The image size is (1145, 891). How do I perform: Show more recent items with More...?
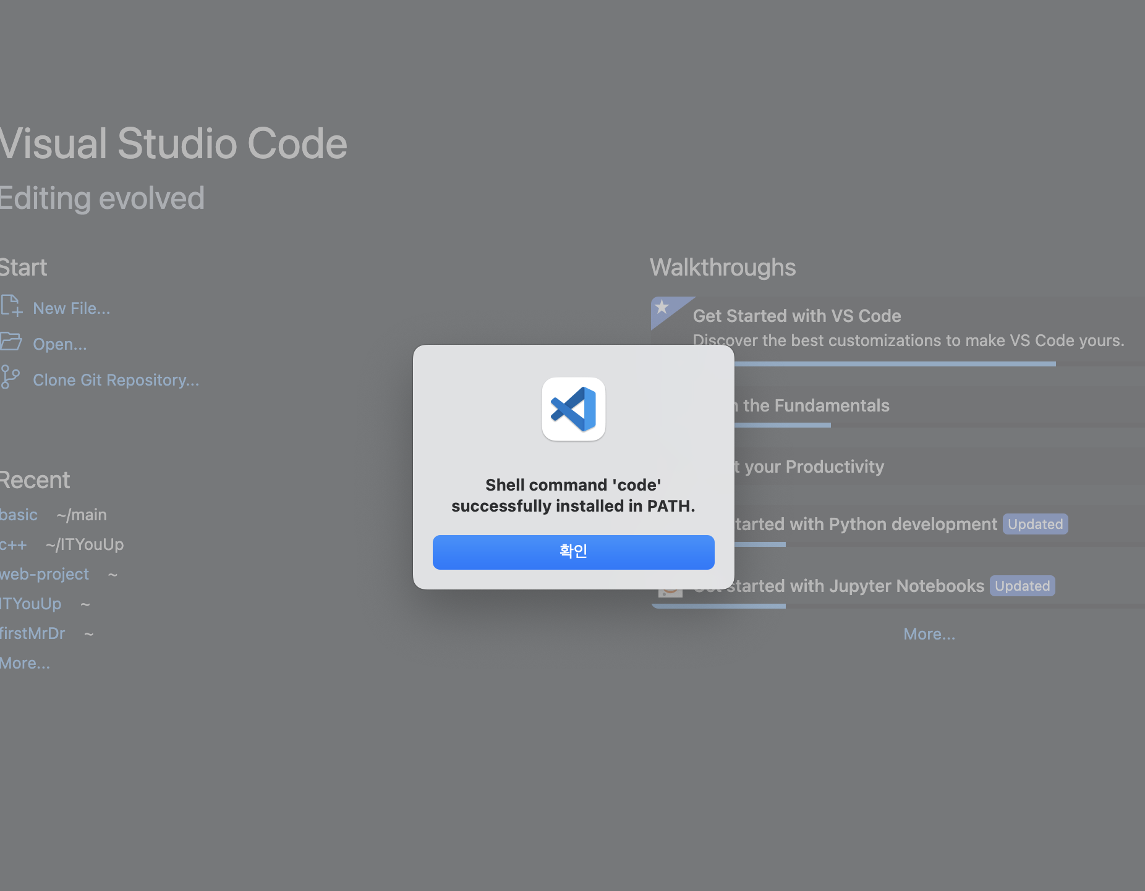pos(25,663)
